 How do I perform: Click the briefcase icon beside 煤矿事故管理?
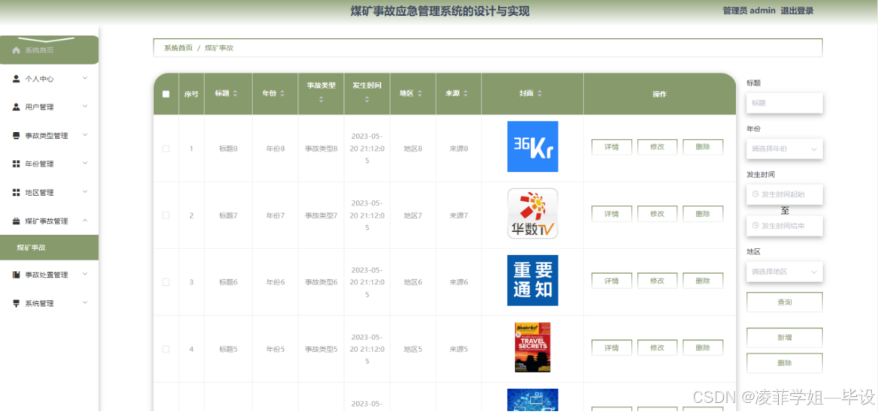point(16,221)
